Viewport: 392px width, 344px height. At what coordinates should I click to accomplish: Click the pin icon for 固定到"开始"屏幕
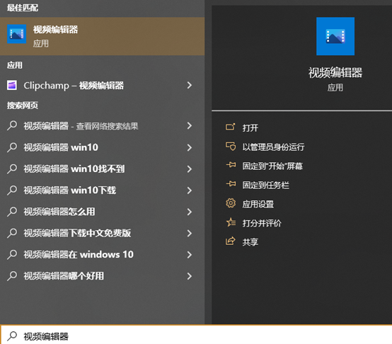[x=231, y=165]
